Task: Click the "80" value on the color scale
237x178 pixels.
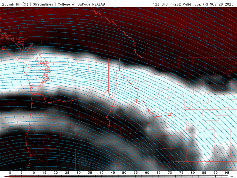Action: 193,173
